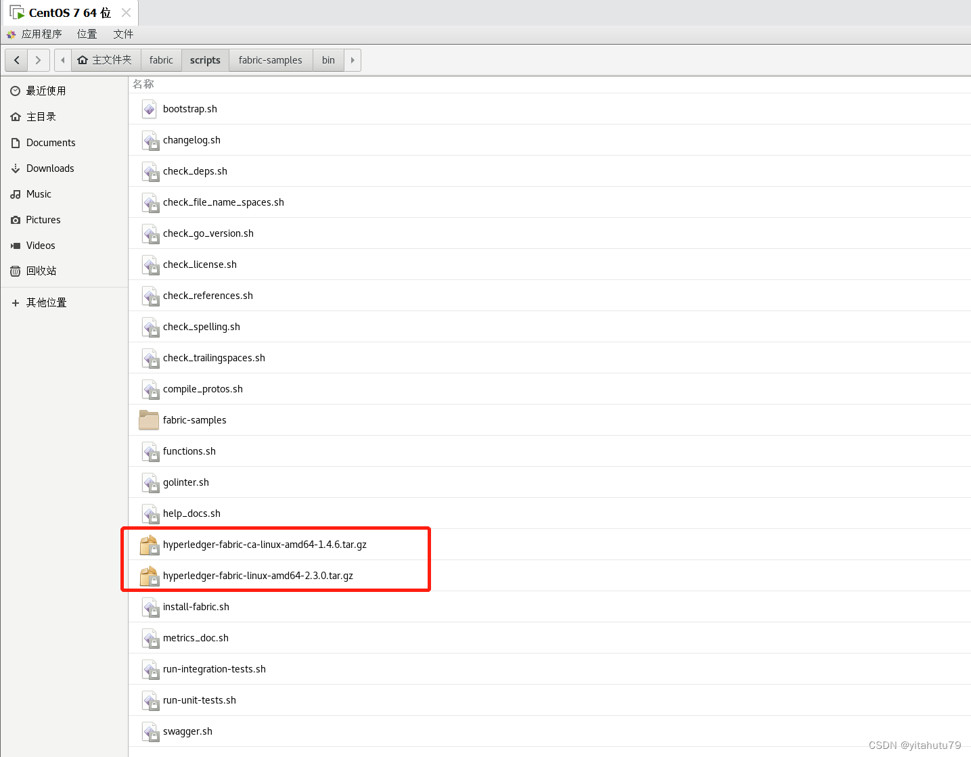Screen dimensions: 971x757
Task: Select the file name metrics_doc.sh
Action: pyautogui.click(x=196, y=638)
